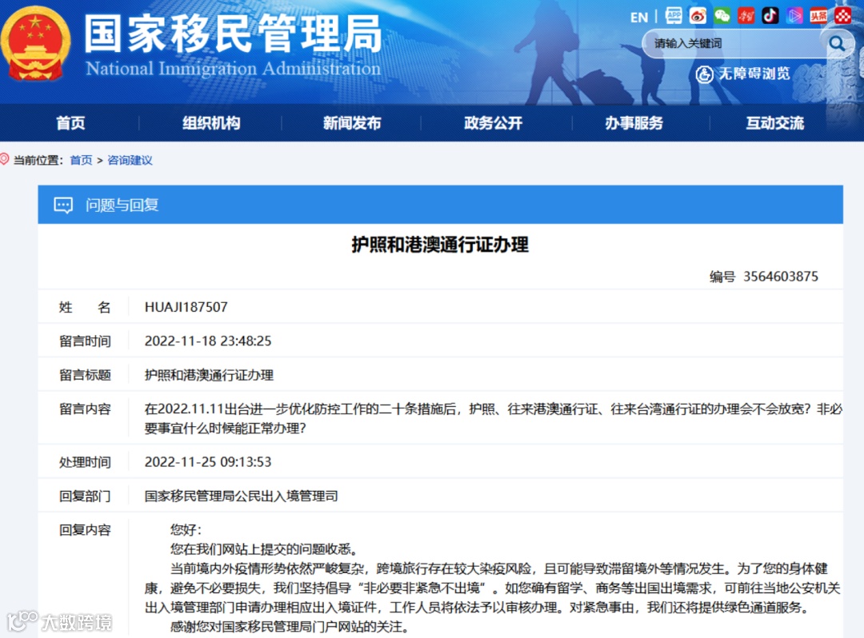Viewport: 864px width, 638px height.
Task: Go to 首页 in the navigation bar
Action: (70, 123)
